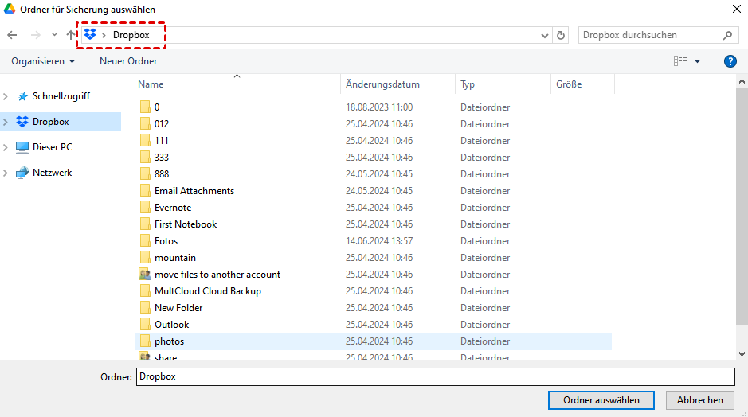
Task: Open the view options dropdown arrow
Action: pos(698,61)
